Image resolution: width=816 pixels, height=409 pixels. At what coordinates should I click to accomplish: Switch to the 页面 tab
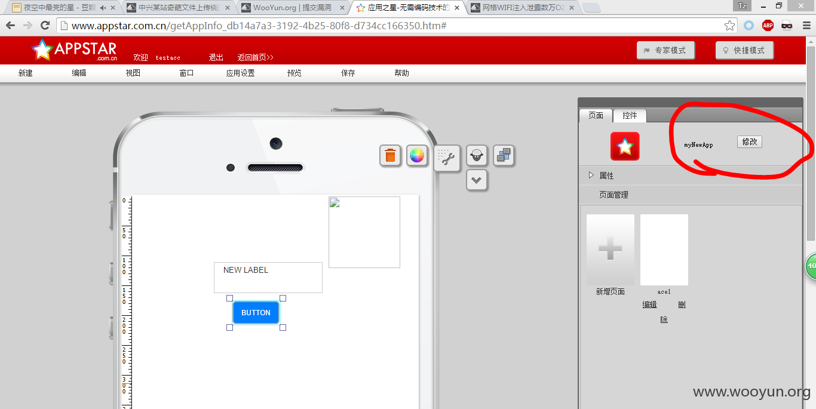(596, 115)
